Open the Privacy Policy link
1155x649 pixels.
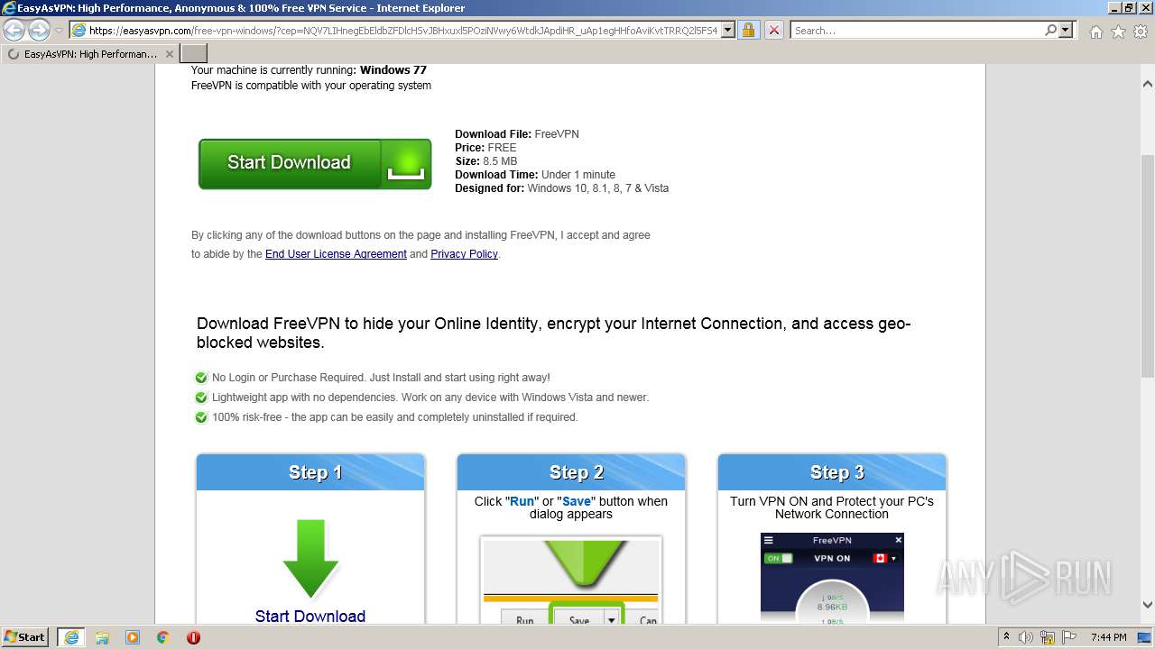(x=464, y=254)
